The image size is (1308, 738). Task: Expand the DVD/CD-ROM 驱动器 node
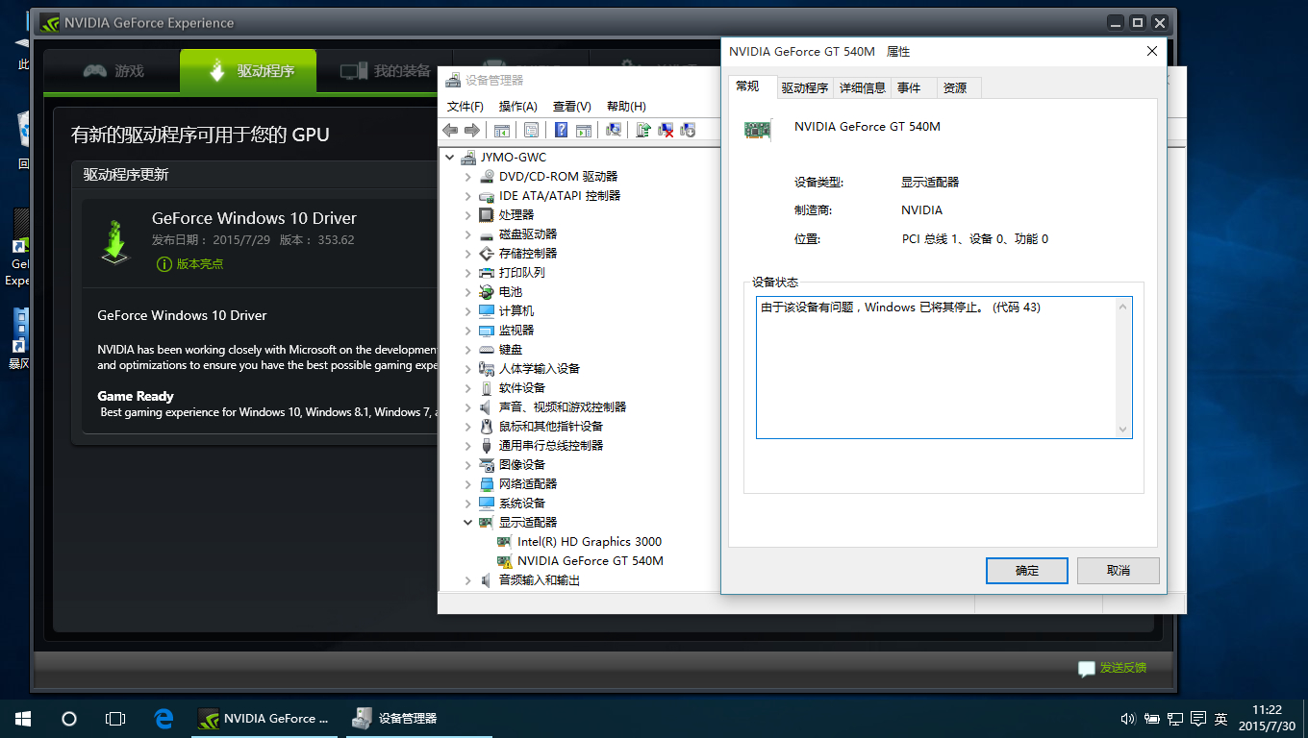pyautogui.click(x=468, y=177)
